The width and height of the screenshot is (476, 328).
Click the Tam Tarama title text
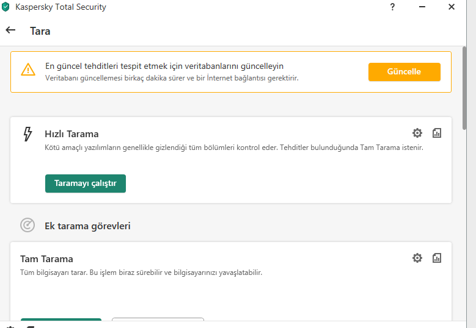point(46,258)
